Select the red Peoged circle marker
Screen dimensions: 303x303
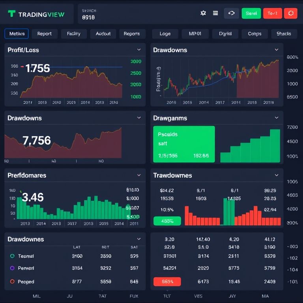click(12, 282)
